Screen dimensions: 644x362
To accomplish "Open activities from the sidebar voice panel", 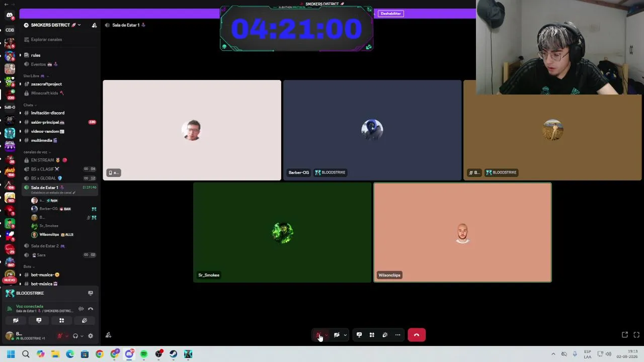I will pos(61,321).
